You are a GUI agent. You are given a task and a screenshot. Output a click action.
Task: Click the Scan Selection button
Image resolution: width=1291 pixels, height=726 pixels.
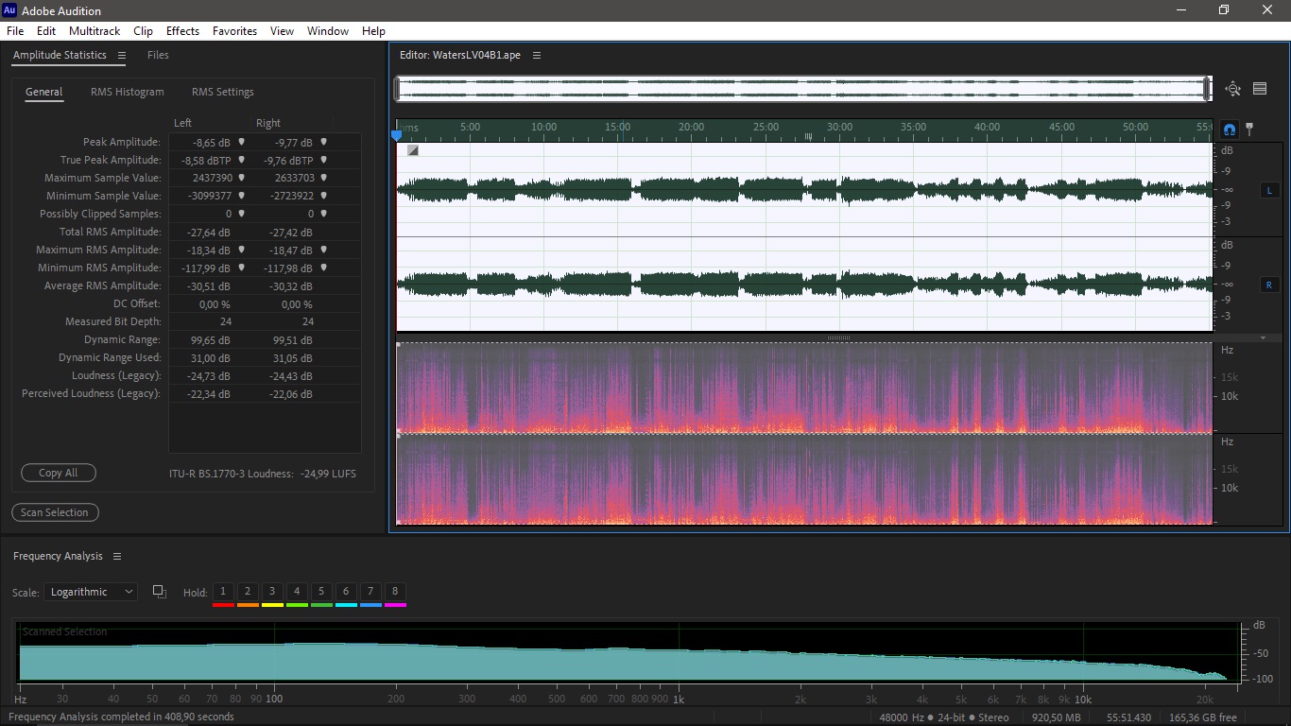coord(55,512)
